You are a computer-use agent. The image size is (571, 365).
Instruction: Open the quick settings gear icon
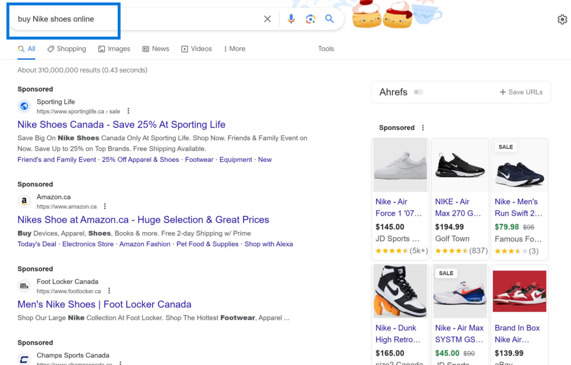[562, 19]
